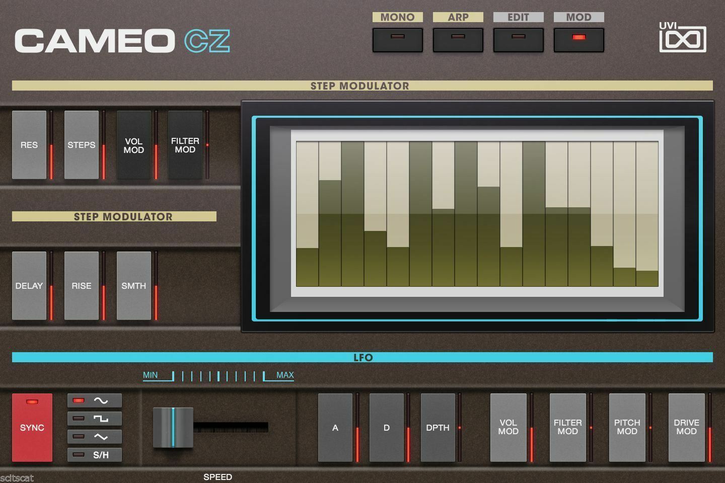Click the LFO DRIVE MOD control
Image resolution: width=725 pixels, height=483 pixels.
pos(687,428)
